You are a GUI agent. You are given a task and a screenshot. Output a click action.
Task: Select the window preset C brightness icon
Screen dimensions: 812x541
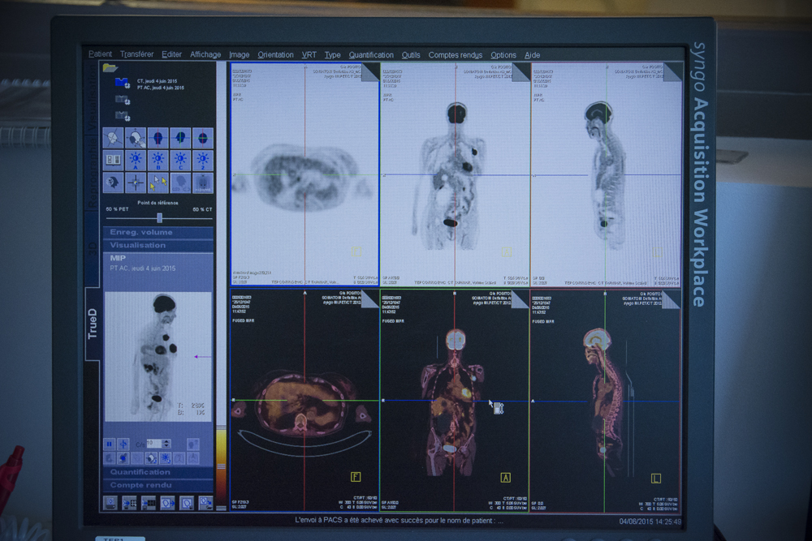(181, 161)
